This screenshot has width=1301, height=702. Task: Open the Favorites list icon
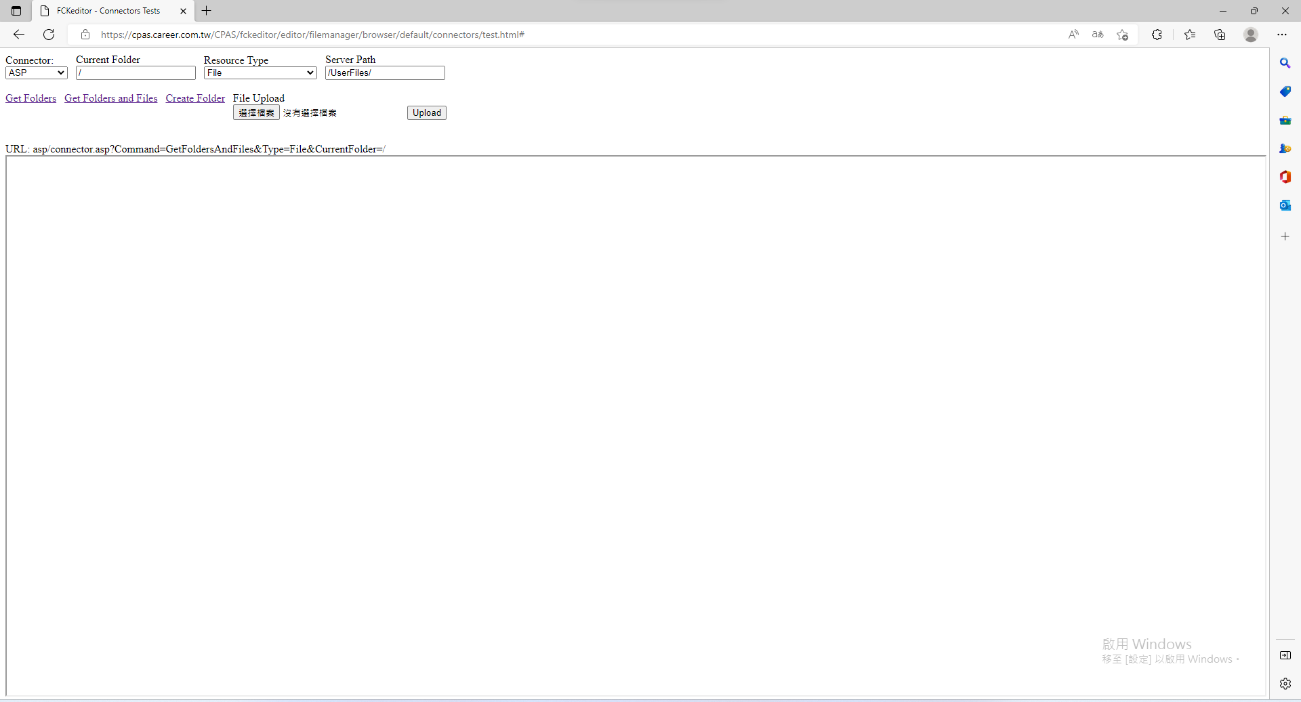1190,35
